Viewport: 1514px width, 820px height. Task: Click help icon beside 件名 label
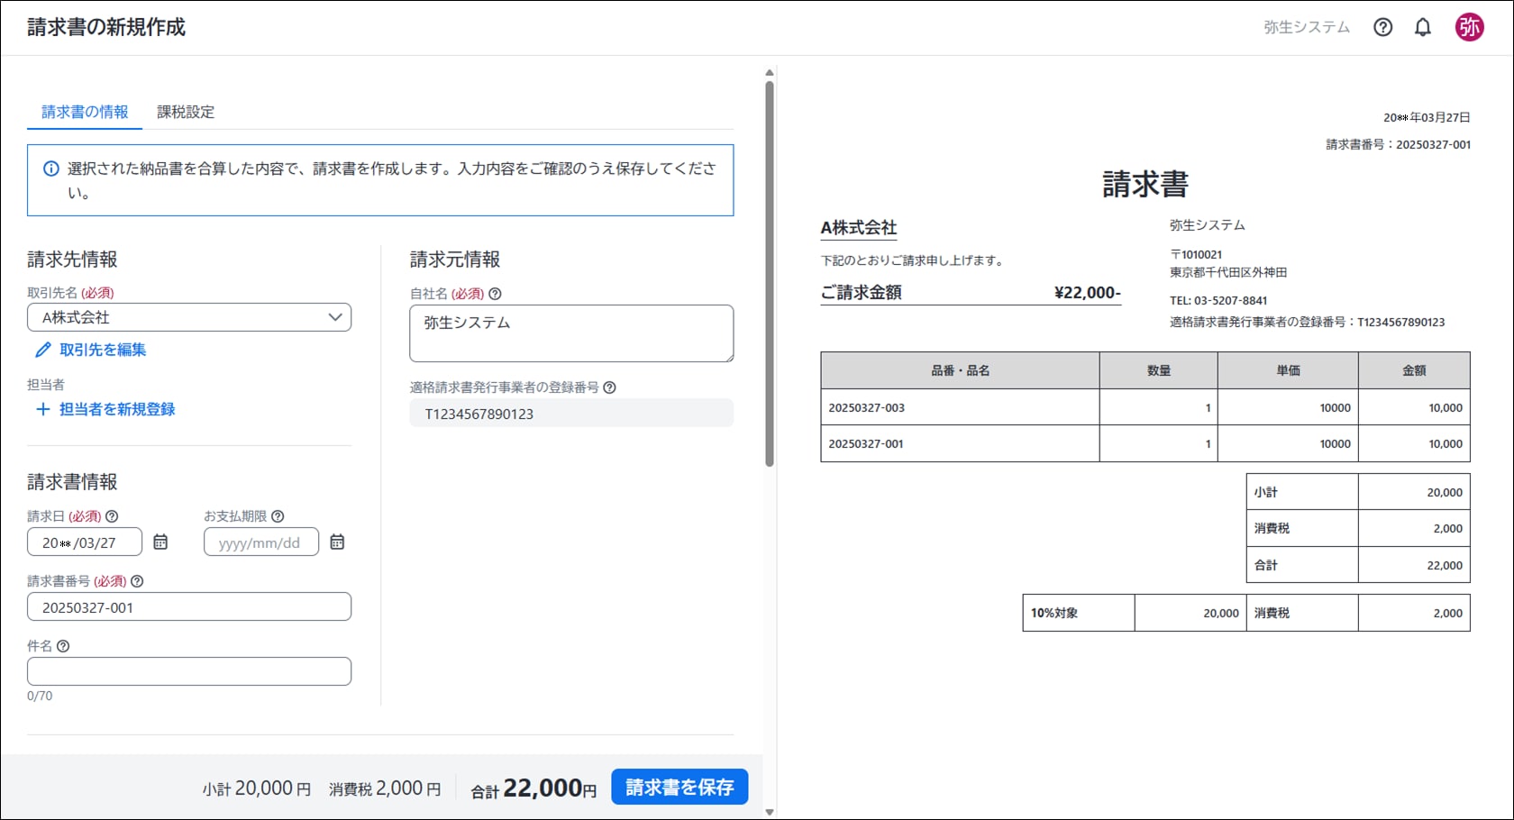[x=63, y=646]
